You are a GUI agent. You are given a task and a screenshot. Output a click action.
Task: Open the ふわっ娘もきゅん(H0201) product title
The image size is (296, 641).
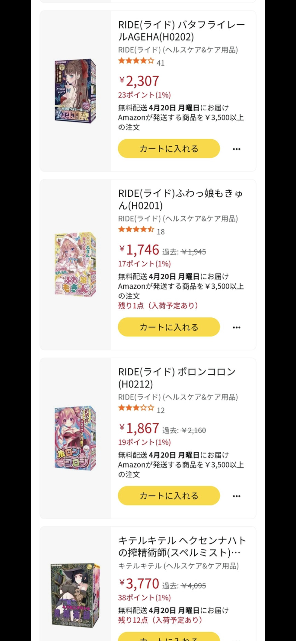[x=180, y=199]
